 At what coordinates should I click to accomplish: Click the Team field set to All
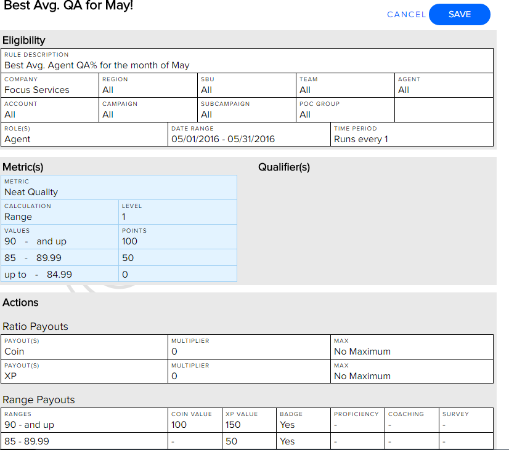[345, 86]
